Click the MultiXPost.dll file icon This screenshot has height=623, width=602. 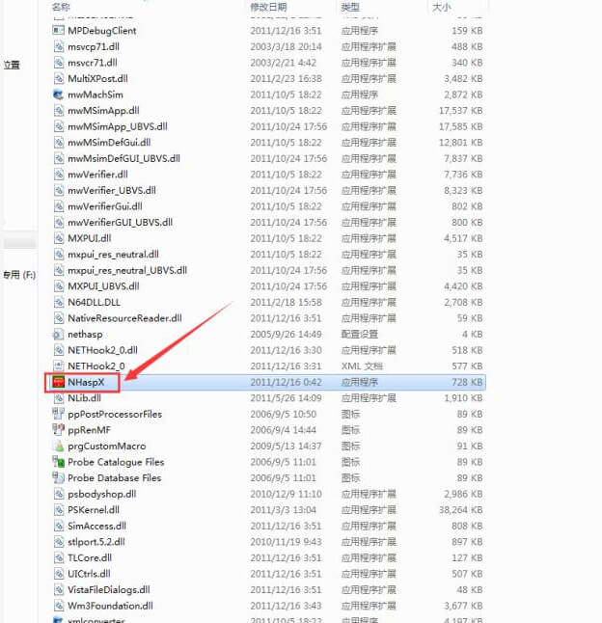coord(59,79)
